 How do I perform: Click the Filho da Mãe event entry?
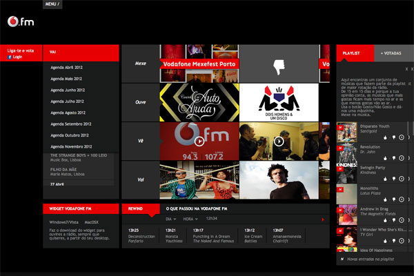point(68,172)
